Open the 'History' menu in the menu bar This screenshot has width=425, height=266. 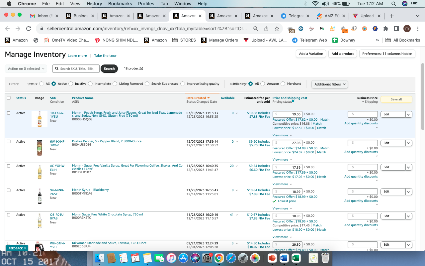tap(94, 4)
